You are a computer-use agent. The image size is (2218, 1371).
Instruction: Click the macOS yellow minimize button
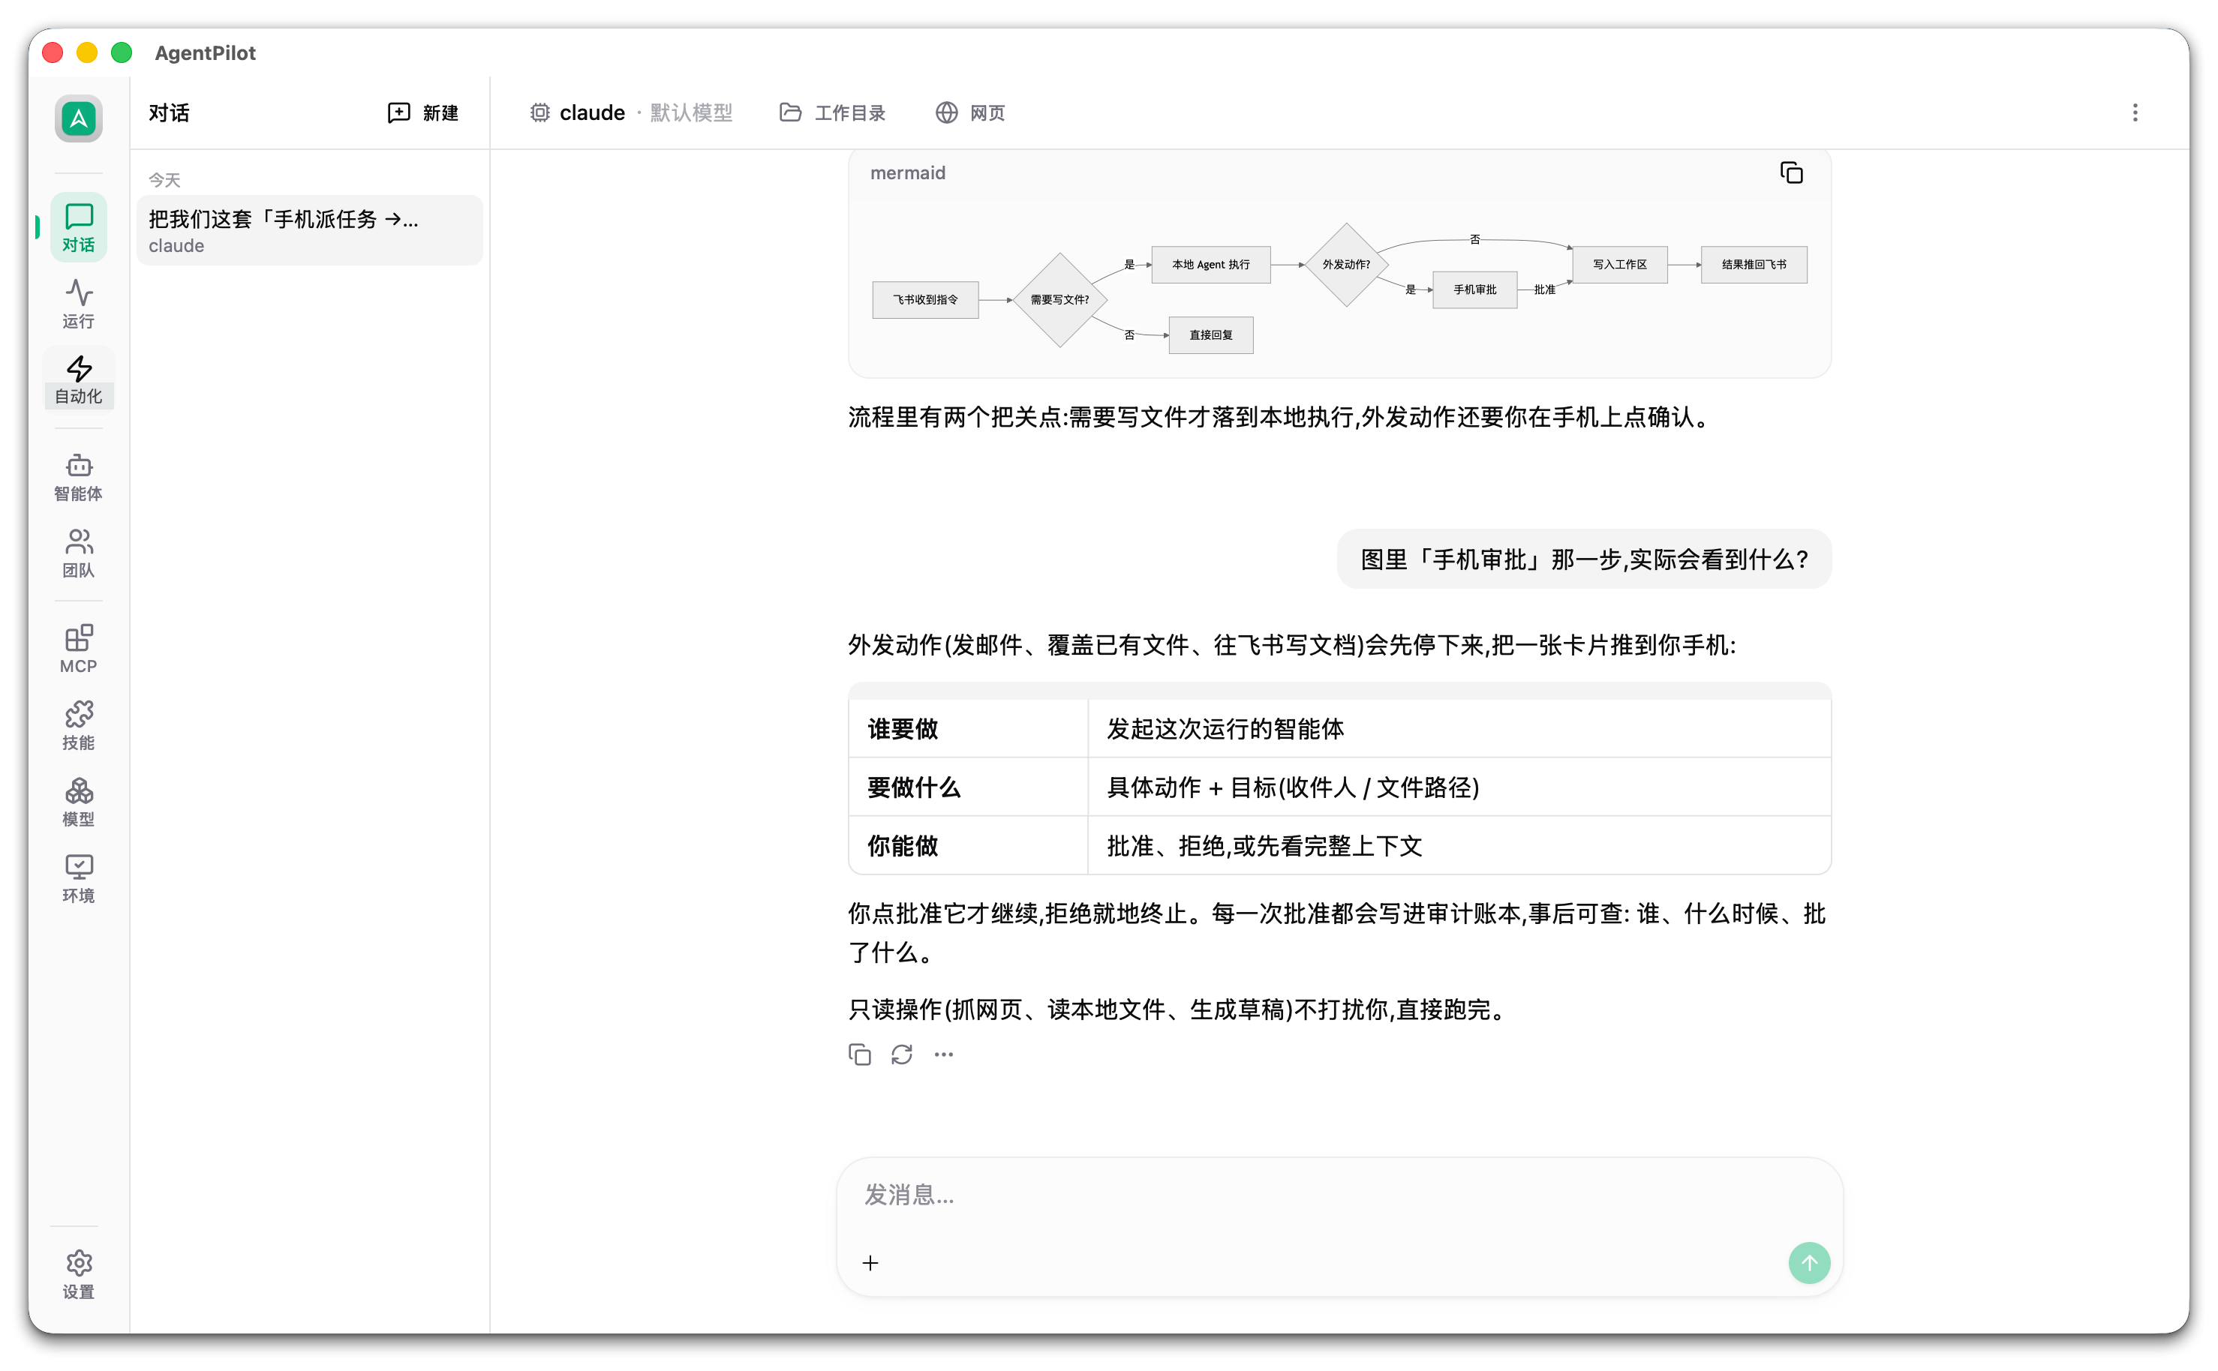(87, 52)
